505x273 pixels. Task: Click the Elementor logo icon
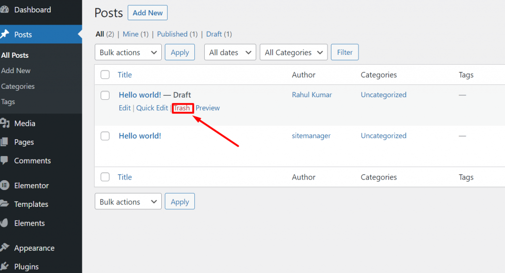point(4,185)
